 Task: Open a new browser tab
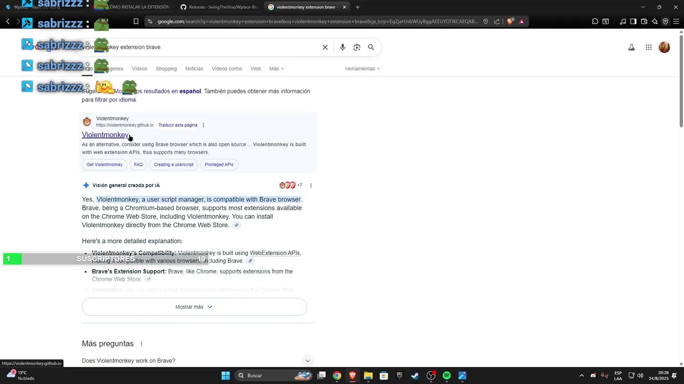[357, 7]
